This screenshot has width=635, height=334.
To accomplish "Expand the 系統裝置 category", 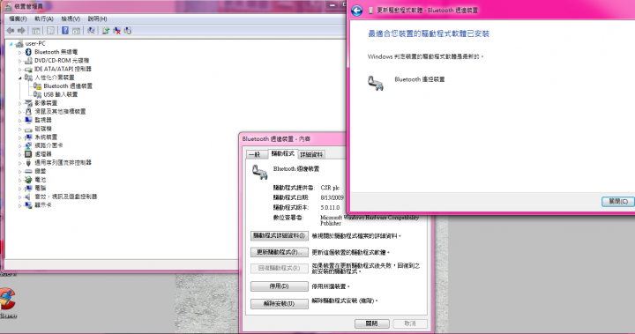I will tap(19, 137).
